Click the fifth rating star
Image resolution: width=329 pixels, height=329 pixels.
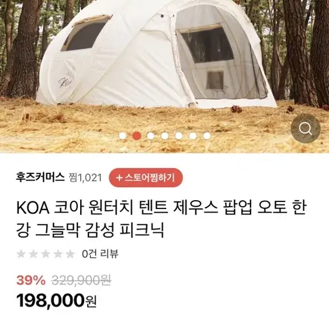[71, 254]
